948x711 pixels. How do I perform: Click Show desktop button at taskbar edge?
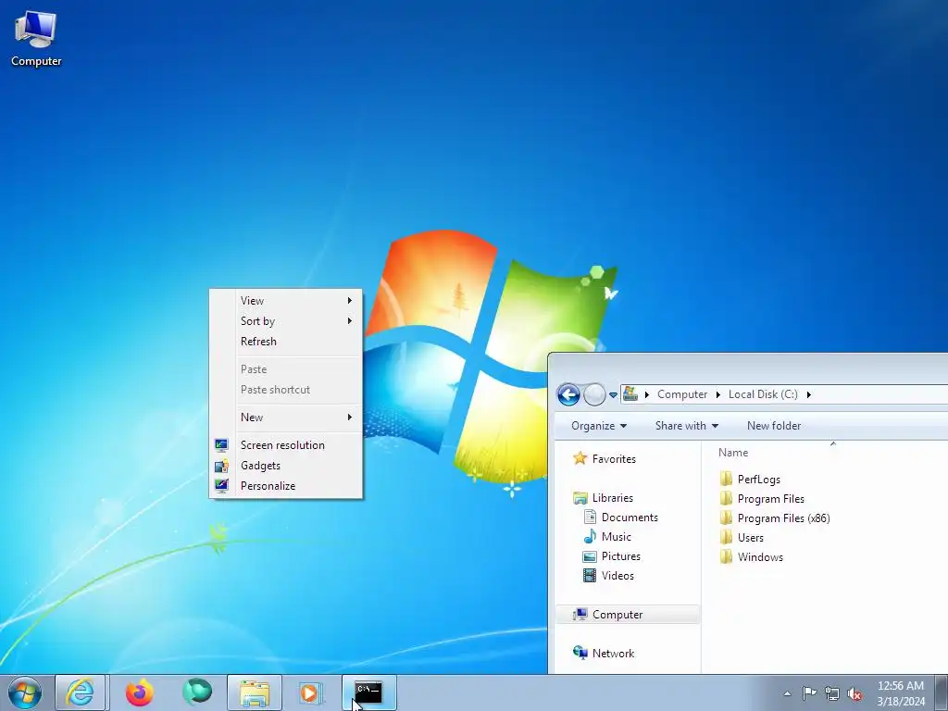pos(942,692)
